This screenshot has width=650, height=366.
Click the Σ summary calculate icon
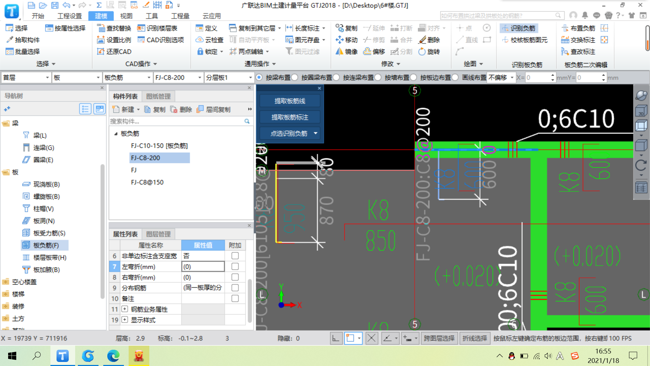tap(99, 5)
